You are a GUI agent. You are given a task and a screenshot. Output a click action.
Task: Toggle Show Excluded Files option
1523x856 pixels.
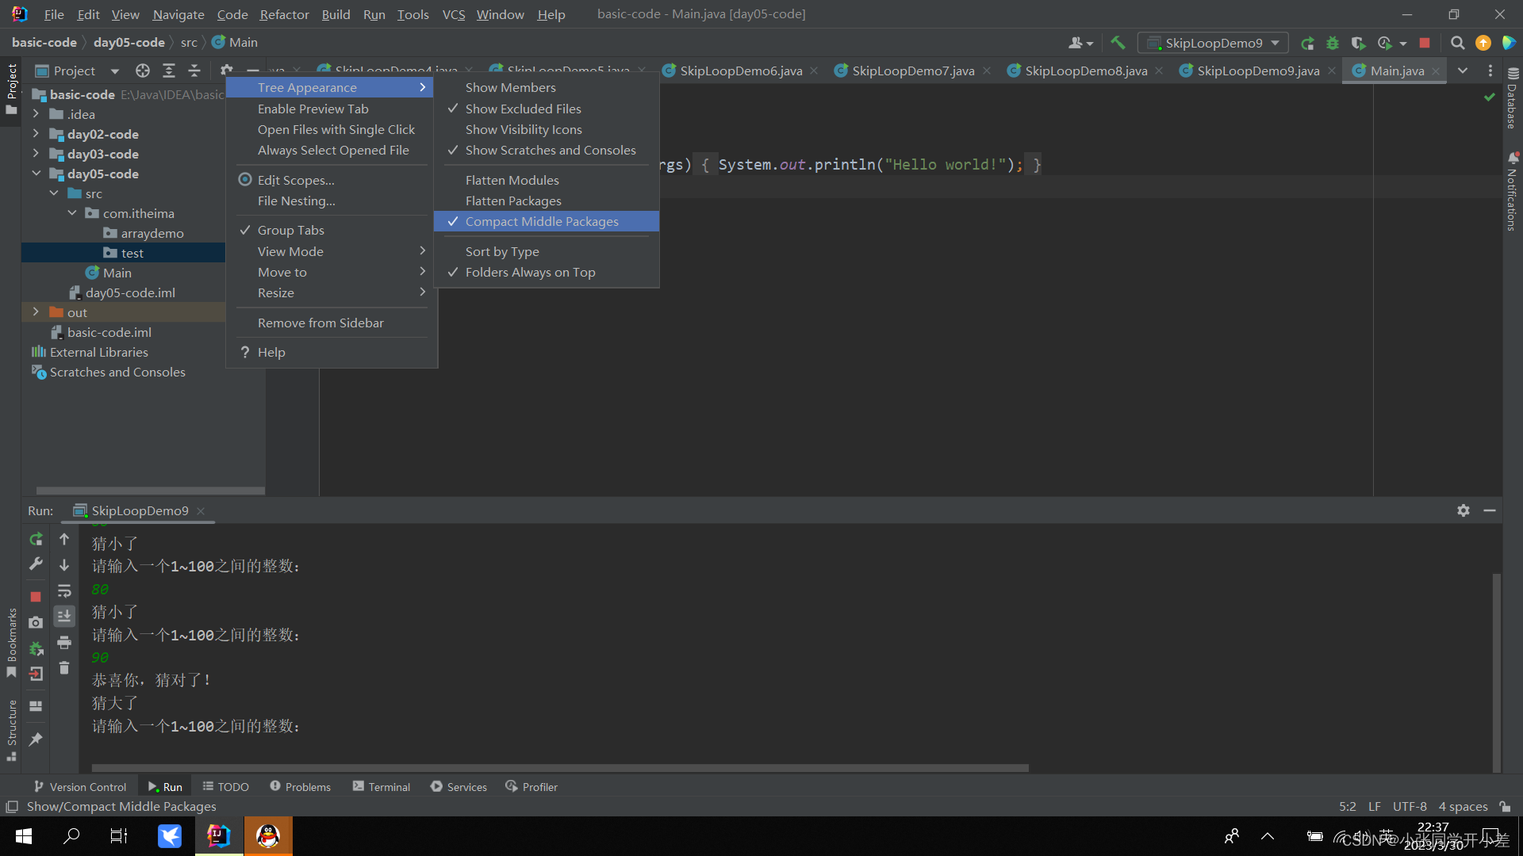tap(523, 109)
